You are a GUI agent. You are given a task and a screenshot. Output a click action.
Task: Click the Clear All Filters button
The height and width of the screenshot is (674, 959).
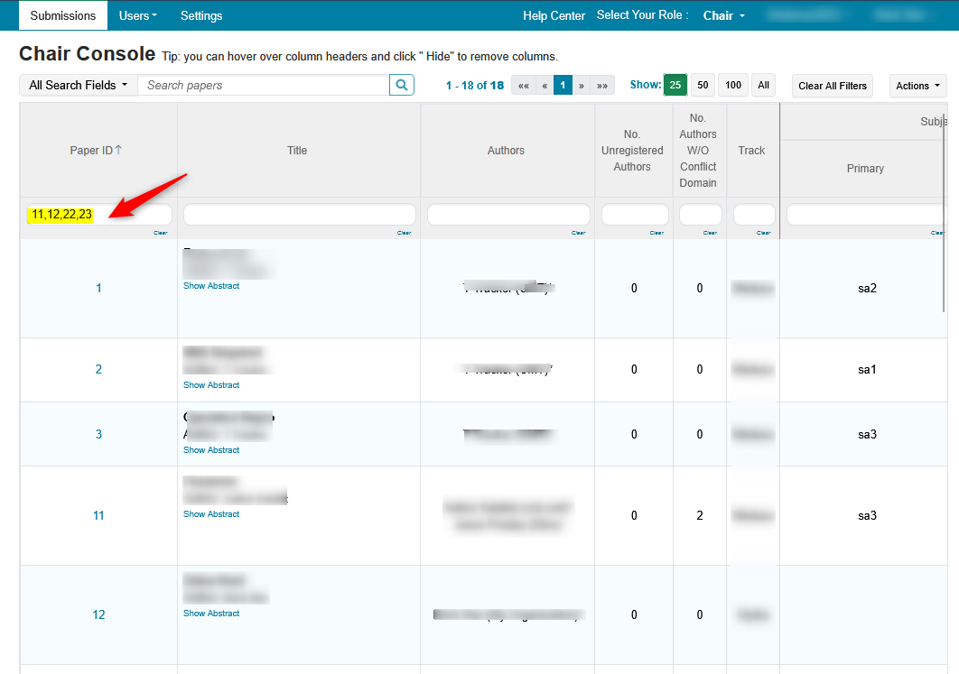click(833, 86)
